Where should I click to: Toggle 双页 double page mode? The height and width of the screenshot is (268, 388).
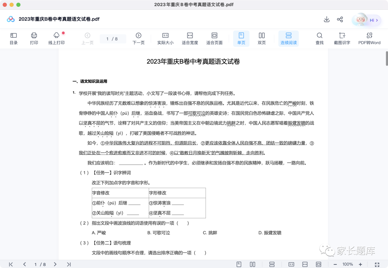coord(262,38)
